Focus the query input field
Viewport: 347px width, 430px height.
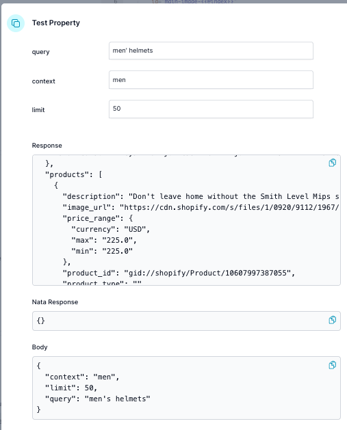tap(211, 51)
